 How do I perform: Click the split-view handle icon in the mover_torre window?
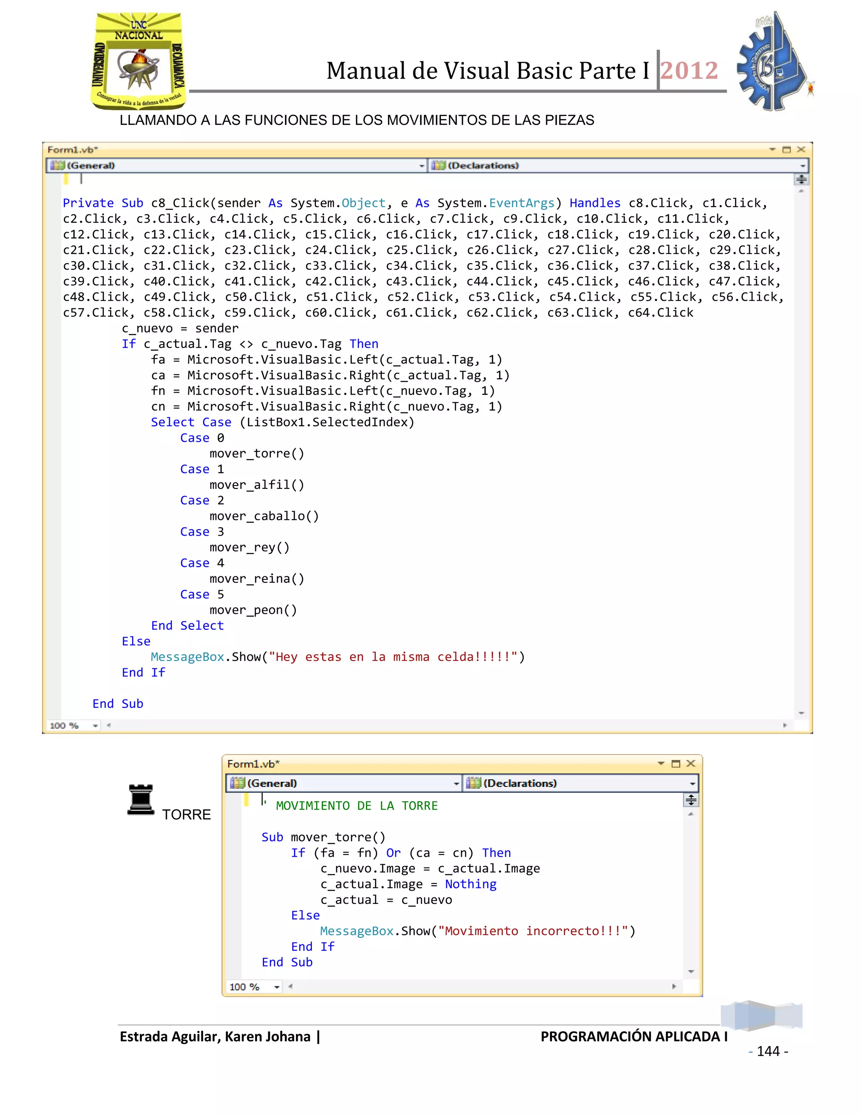click(x=691, y=800)
